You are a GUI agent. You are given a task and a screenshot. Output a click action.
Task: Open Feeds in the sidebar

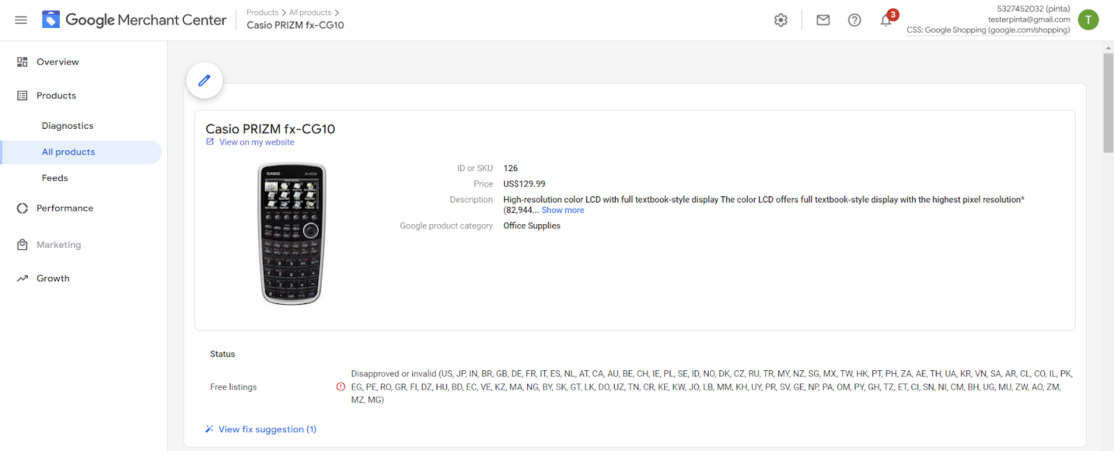55,178
